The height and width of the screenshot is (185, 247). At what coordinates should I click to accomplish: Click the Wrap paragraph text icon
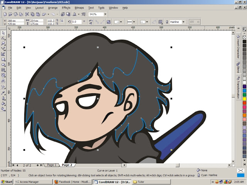pos(161,22)
